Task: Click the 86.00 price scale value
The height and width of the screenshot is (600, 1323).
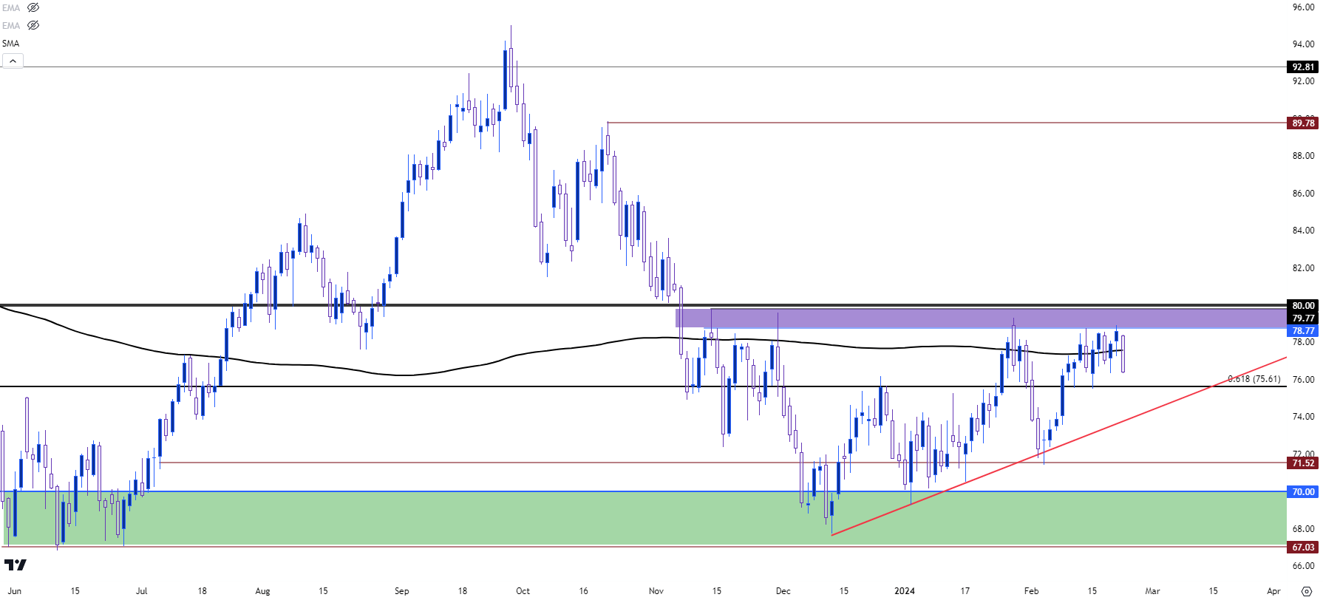Action: (x=1303, y=194)
